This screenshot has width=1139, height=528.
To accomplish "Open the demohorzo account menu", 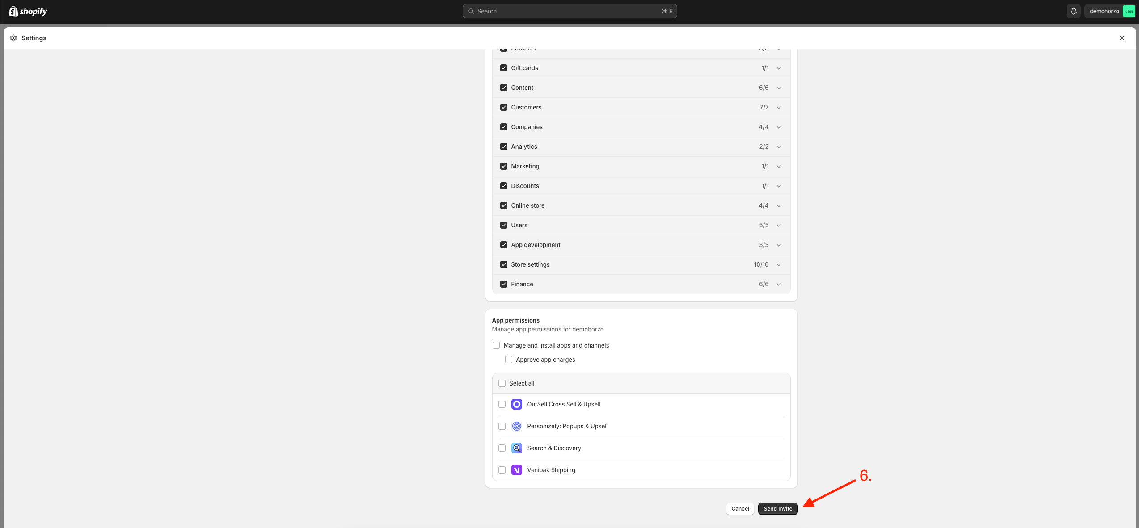I will pos(1104,11).
